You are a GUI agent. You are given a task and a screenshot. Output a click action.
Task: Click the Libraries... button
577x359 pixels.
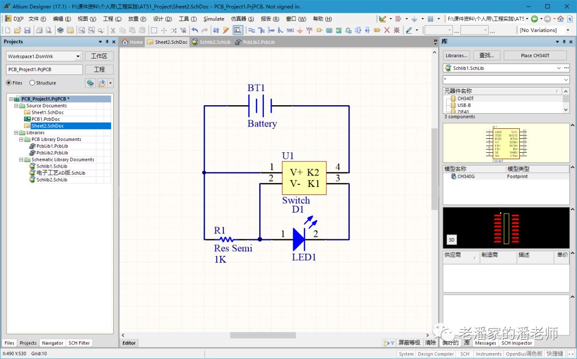(456, 56)
